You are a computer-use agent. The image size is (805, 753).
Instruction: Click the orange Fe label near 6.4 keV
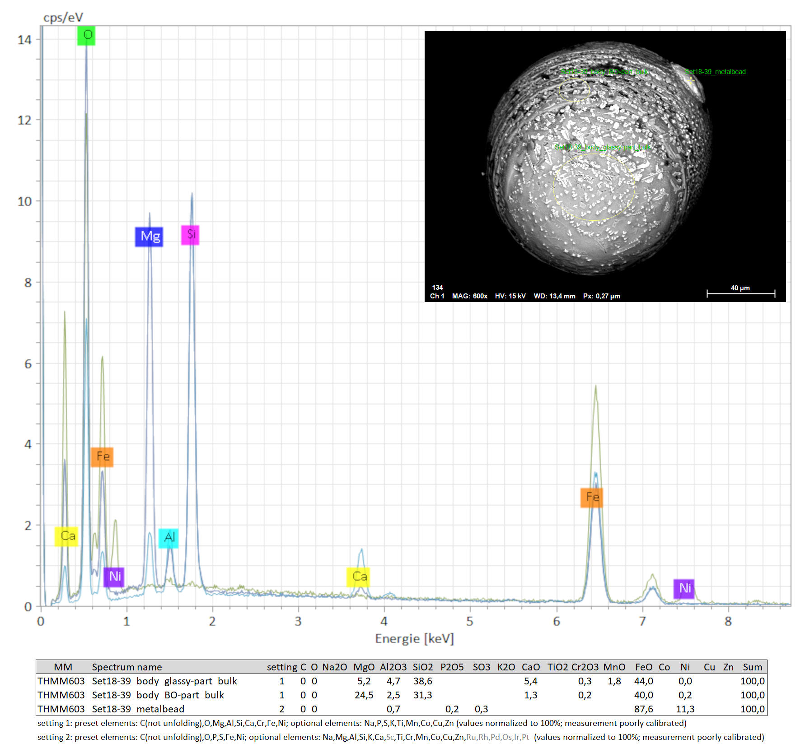(x=592, y=497)
